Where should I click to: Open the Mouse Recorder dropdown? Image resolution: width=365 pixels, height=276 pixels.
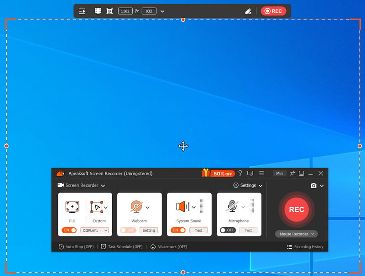tap(296, 234)
